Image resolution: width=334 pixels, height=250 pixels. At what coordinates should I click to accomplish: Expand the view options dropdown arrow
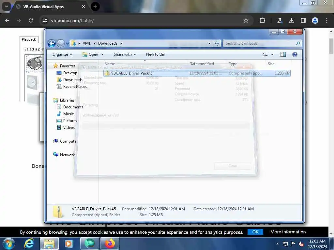tap(272, 54)
